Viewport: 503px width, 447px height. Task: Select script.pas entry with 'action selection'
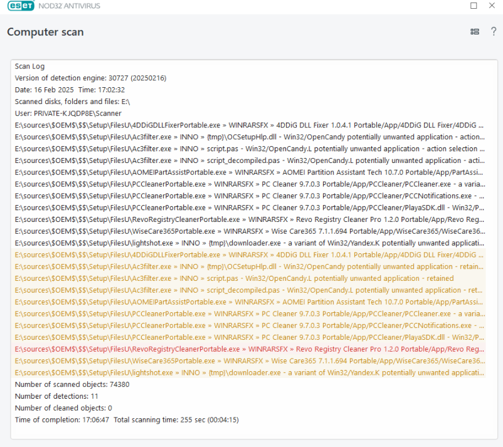click(x=250, y=149)
